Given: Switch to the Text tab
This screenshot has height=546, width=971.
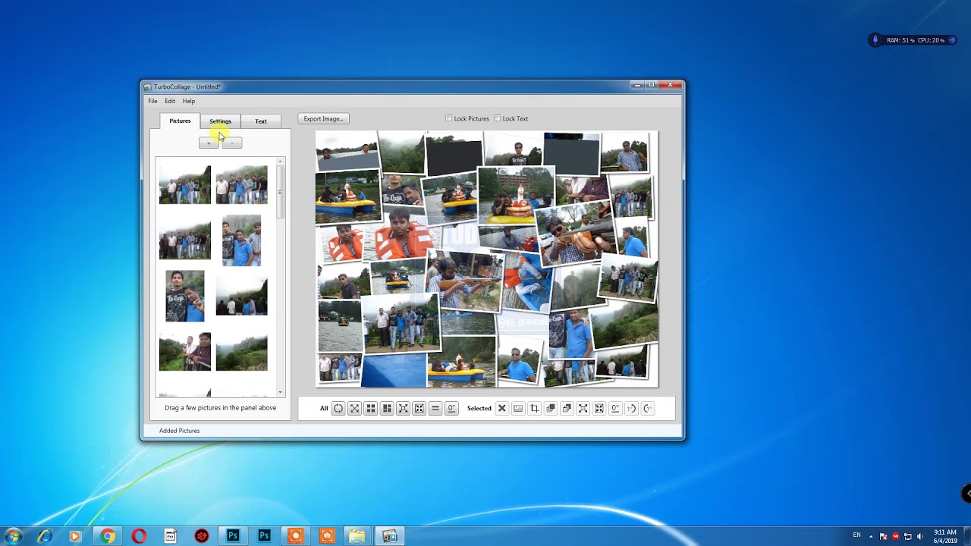Looking at the screenshot, I should (260, 121).
